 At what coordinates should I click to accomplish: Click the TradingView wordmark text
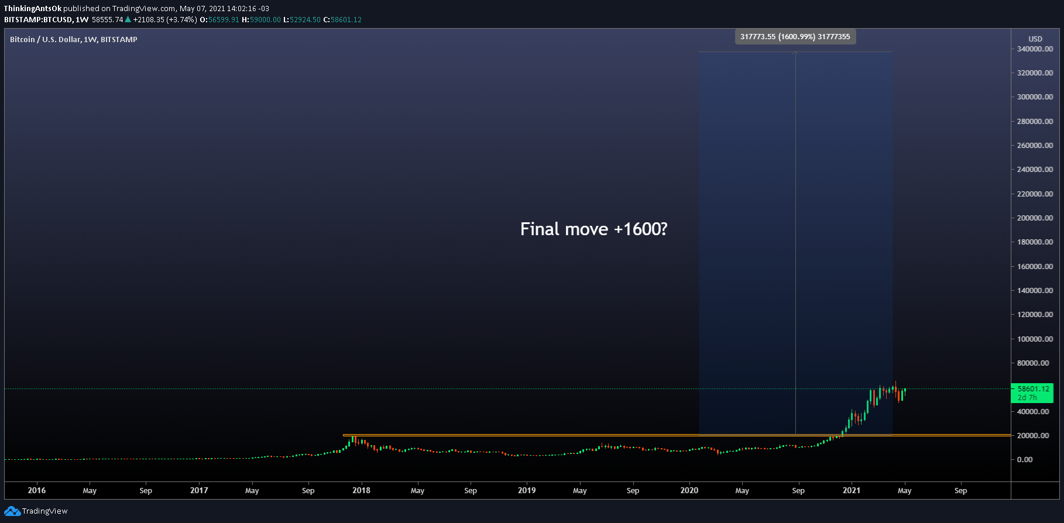click(45, 511)
